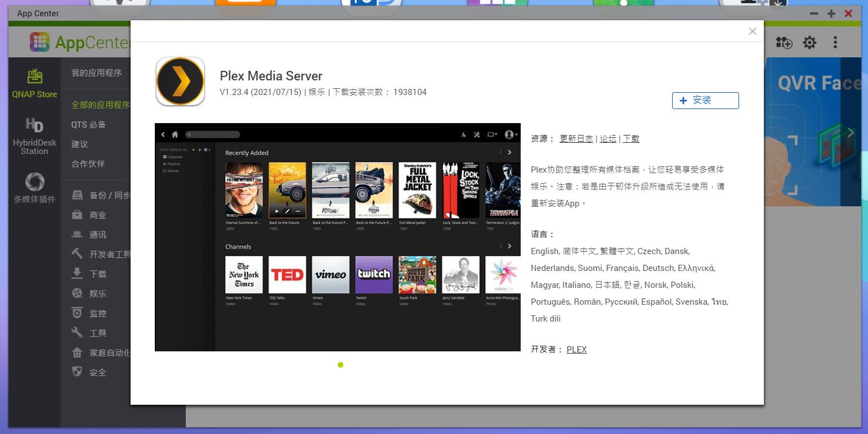Select the HybridDesk Station sidebar icon
The height and width of the screenshot is (434, 868).
tap(35, 136)
